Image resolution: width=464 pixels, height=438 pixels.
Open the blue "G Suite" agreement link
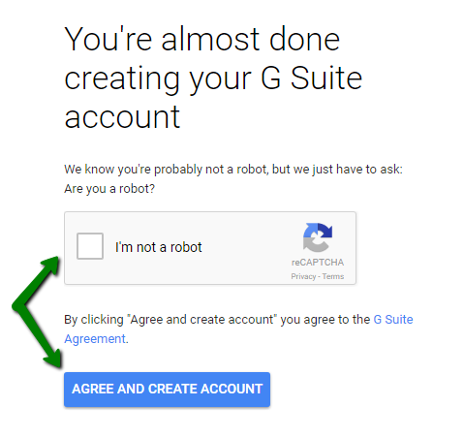393,320
